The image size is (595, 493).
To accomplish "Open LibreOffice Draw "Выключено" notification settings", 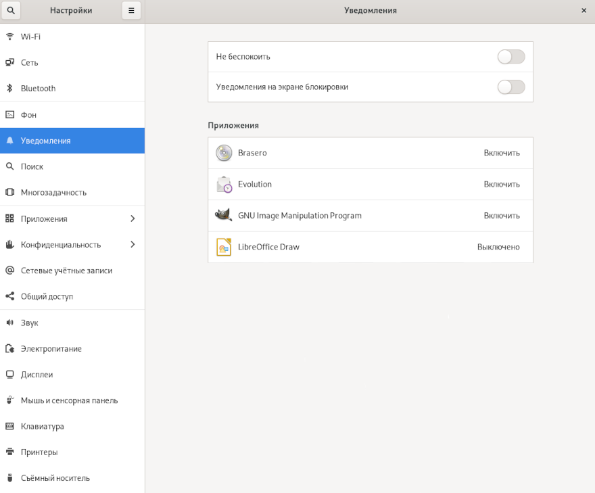I will 498,248.
